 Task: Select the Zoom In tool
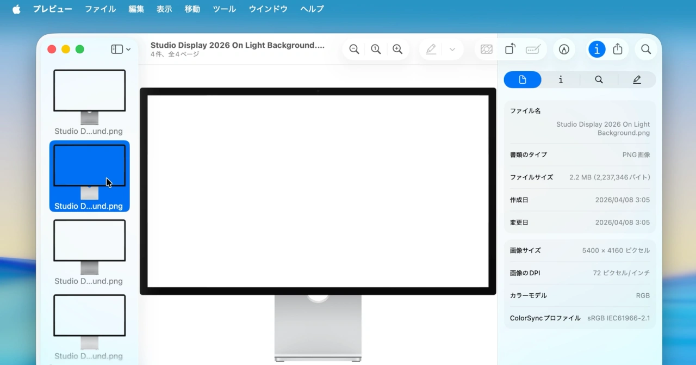(x=397, y=49)
